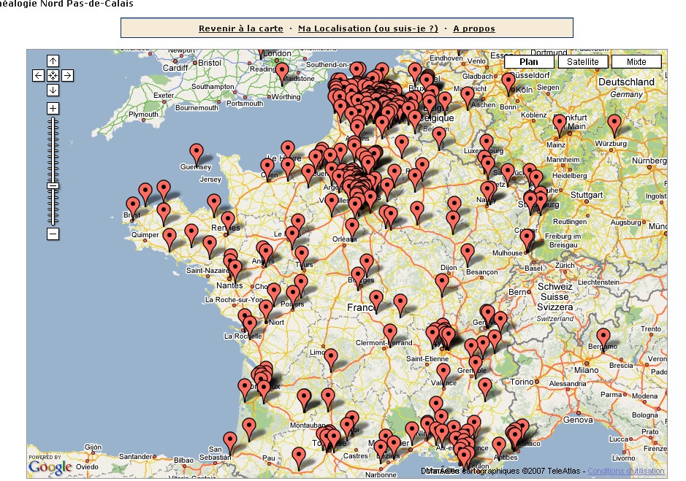This screenshot has width=686, height=481.
Task: Switch map to Plan view
Action: (529, 62)
